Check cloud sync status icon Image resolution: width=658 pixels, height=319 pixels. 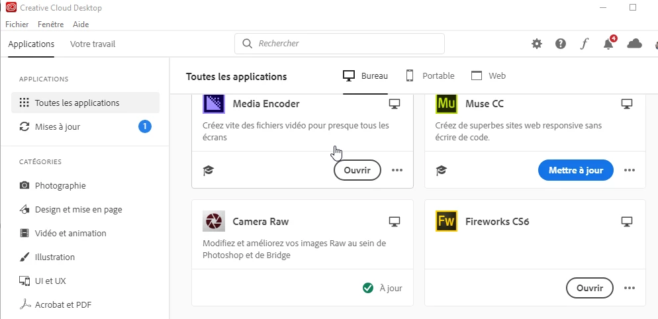(x=634, y=43)
